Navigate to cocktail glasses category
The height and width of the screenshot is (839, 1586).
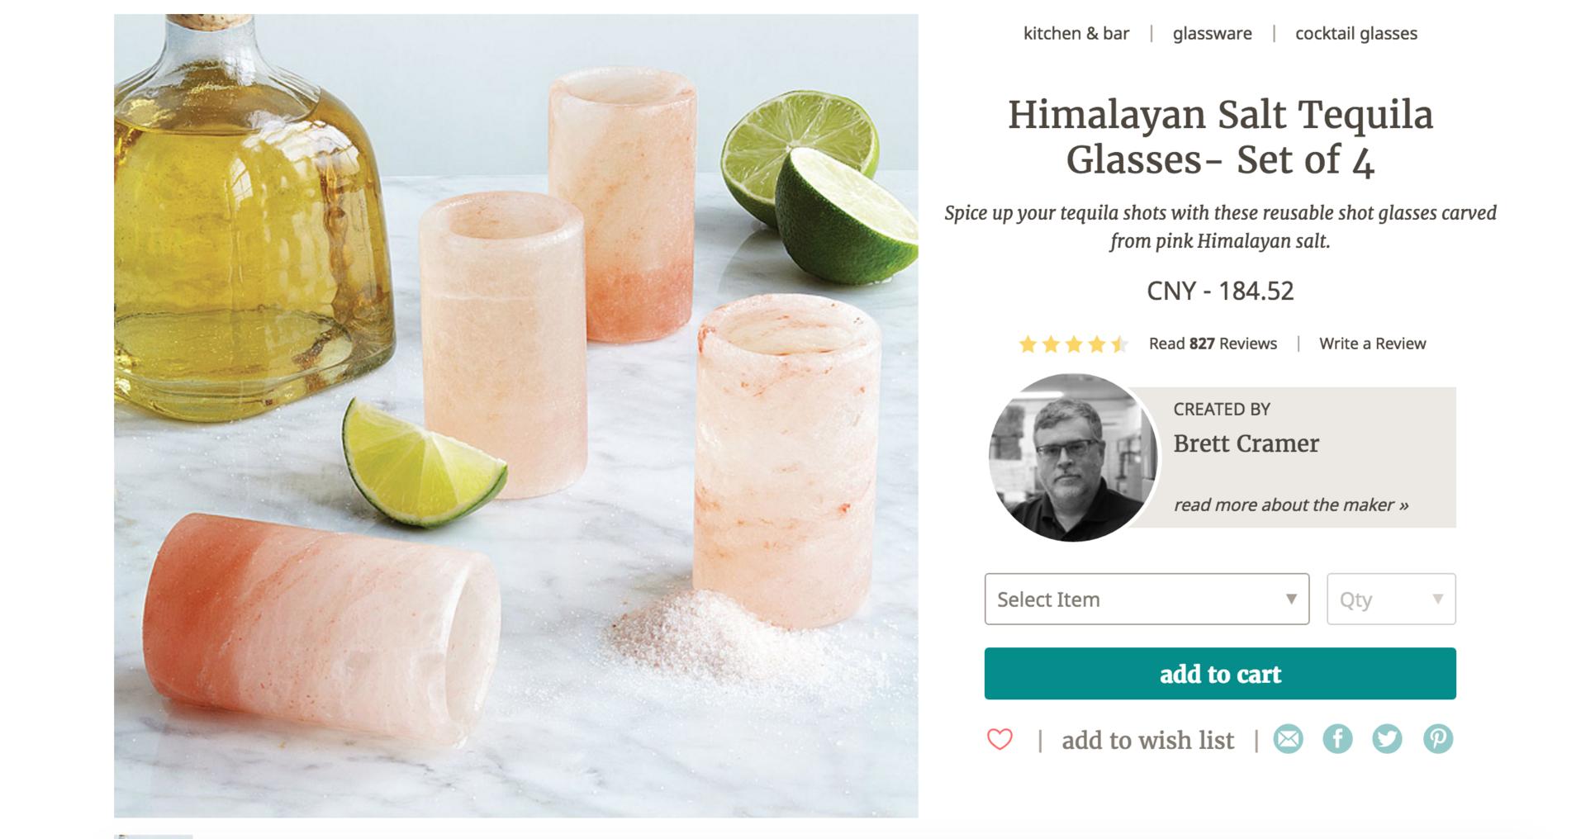1356,34
